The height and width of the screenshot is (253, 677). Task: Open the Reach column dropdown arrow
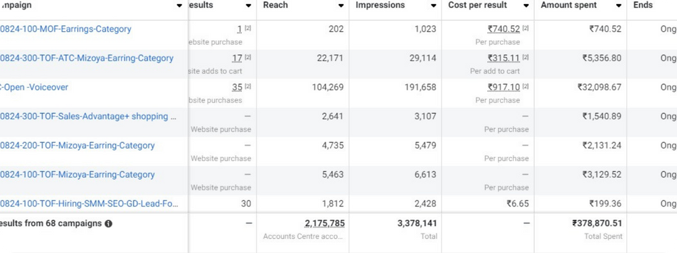pos(341,5)
